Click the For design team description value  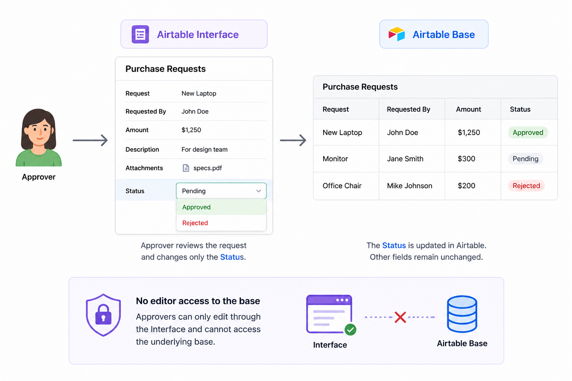click(x=204, y=150)
